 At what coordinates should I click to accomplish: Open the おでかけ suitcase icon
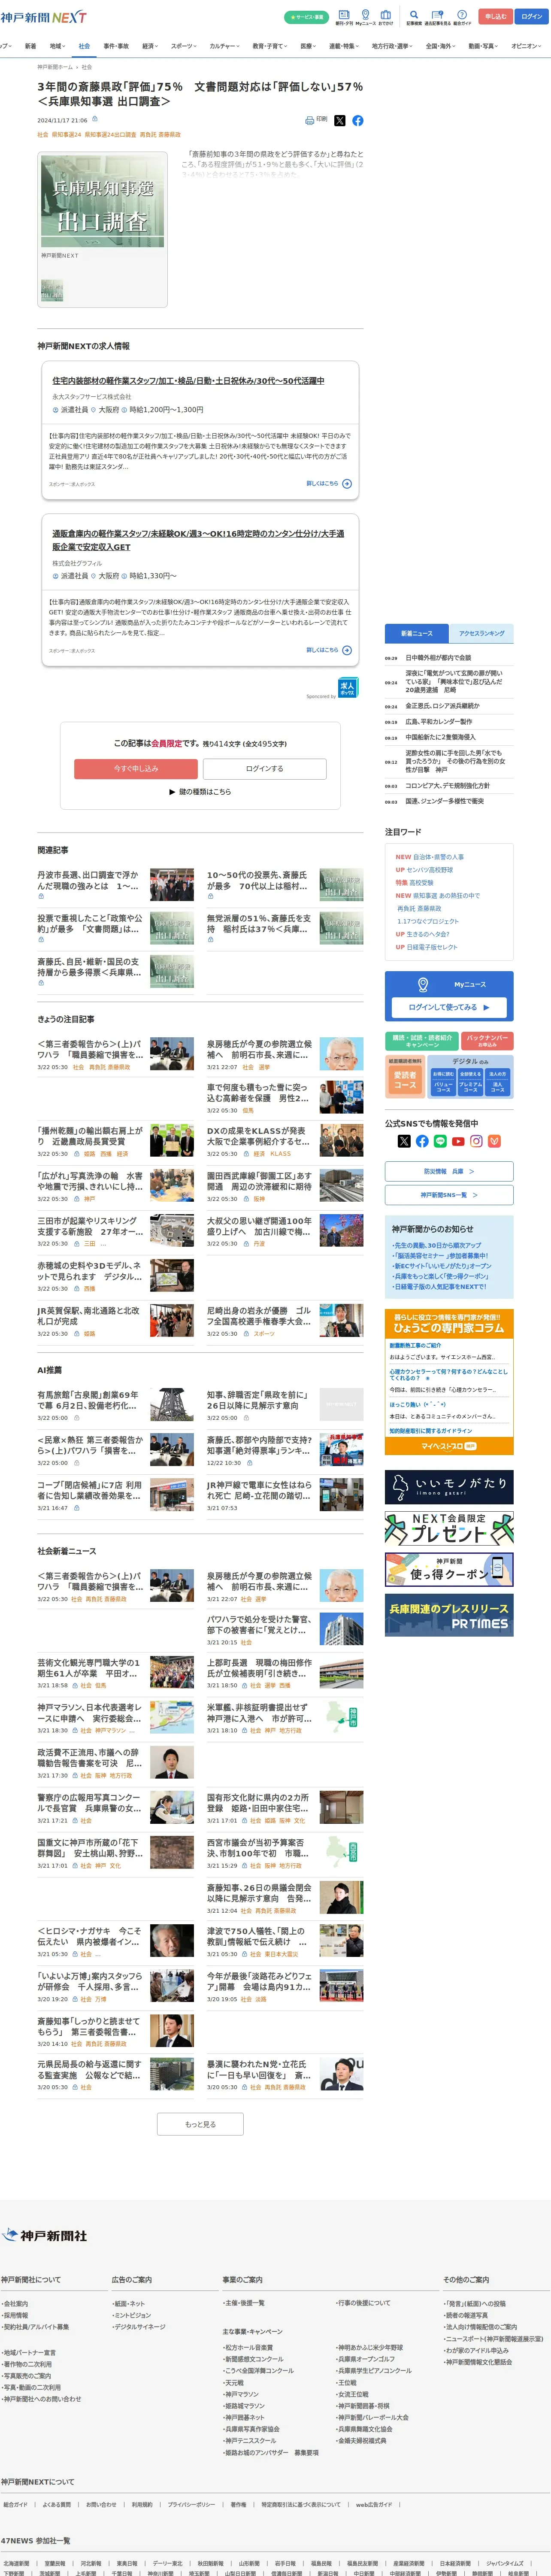tap(385, 17)
